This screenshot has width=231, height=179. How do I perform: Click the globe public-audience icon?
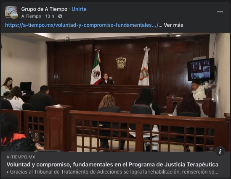60,16
